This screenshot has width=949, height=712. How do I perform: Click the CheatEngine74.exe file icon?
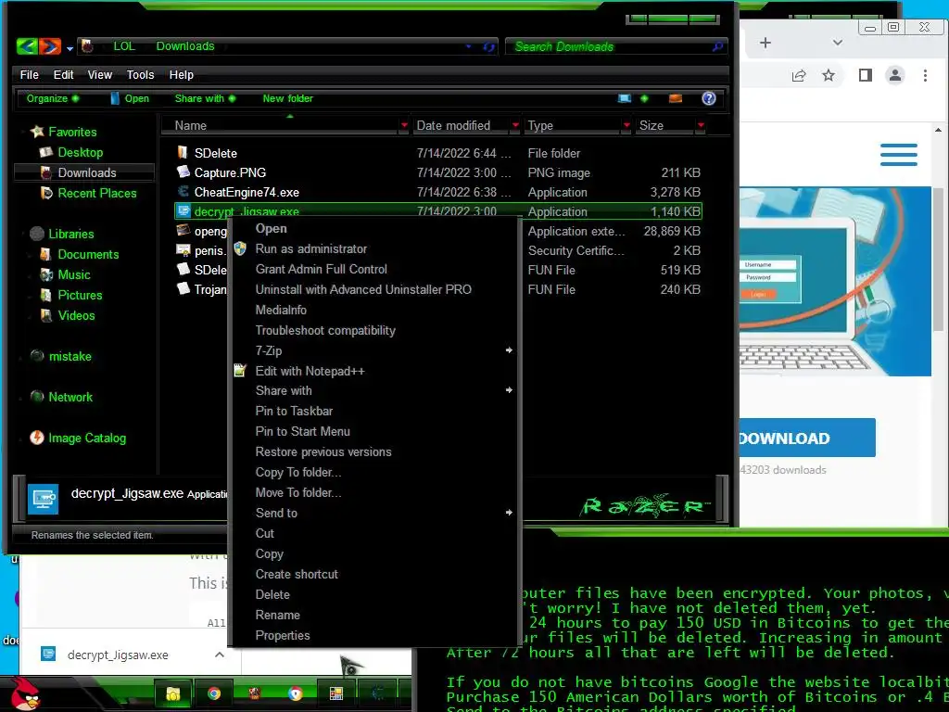click(x=183, y=192)
